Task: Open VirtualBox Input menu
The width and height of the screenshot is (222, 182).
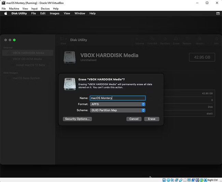Action: pyautogui.click(x=34, y=9)
